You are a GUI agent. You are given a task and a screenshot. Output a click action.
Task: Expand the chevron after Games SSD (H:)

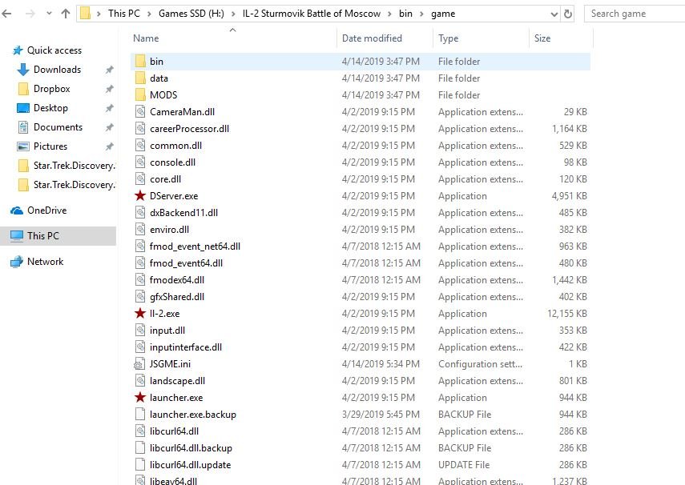[x=233, y=14]
